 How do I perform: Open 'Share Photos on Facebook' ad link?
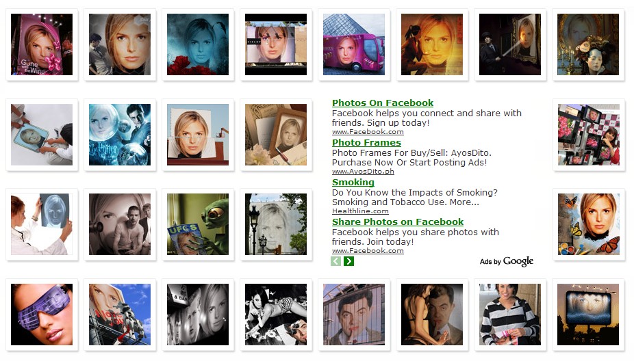398,222
